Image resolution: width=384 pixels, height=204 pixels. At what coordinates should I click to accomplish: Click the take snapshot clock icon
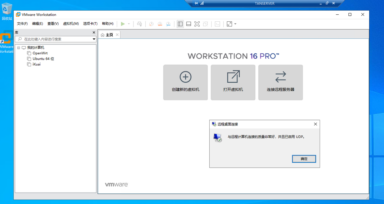[x=151, y=24]
